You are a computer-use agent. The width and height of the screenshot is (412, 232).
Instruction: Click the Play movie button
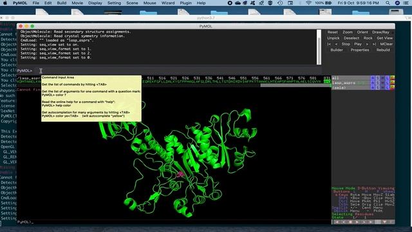point(358,44)
